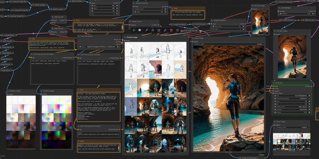
Task: Click the left arrow of the ckpt_name widget
Action: (80, 47)
